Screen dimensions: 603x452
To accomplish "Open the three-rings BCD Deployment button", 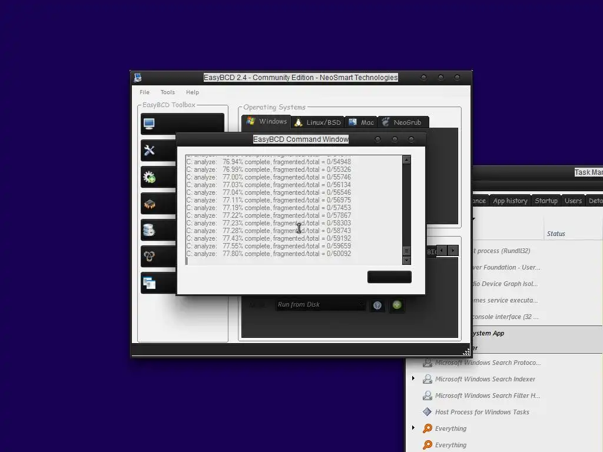I will pos(158,257).
